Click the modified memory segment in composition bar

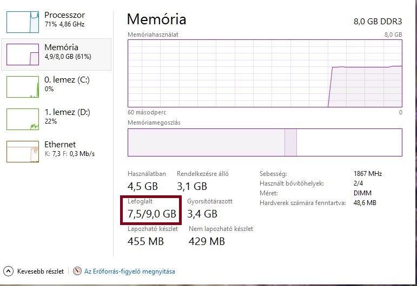pyautogui.click(x=290, y=142)
